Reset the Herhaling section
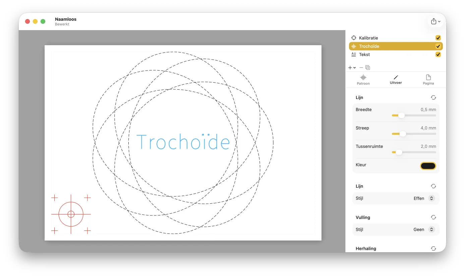This screenshot has width=465, height=277. point(433,248)
